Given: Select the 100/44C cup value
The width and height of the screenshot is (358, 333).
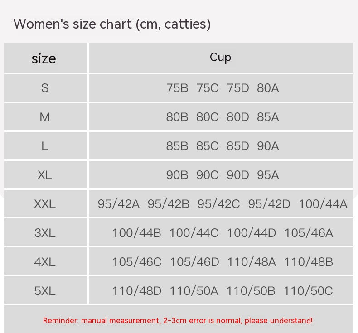Looking at the screenshot, I should pyautogui.click(x=194, y=233).
